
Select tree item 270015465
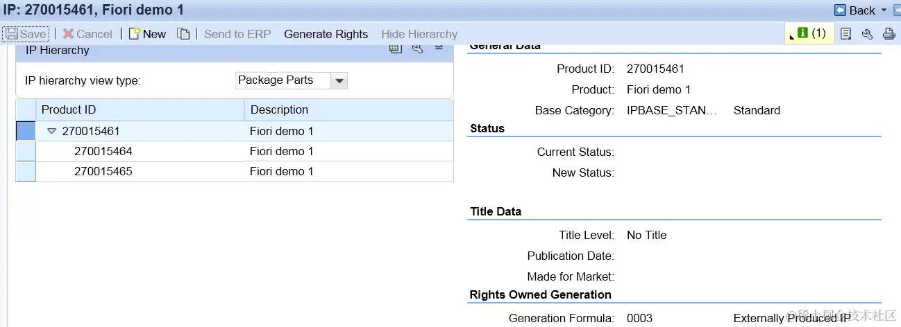[103, 171]
